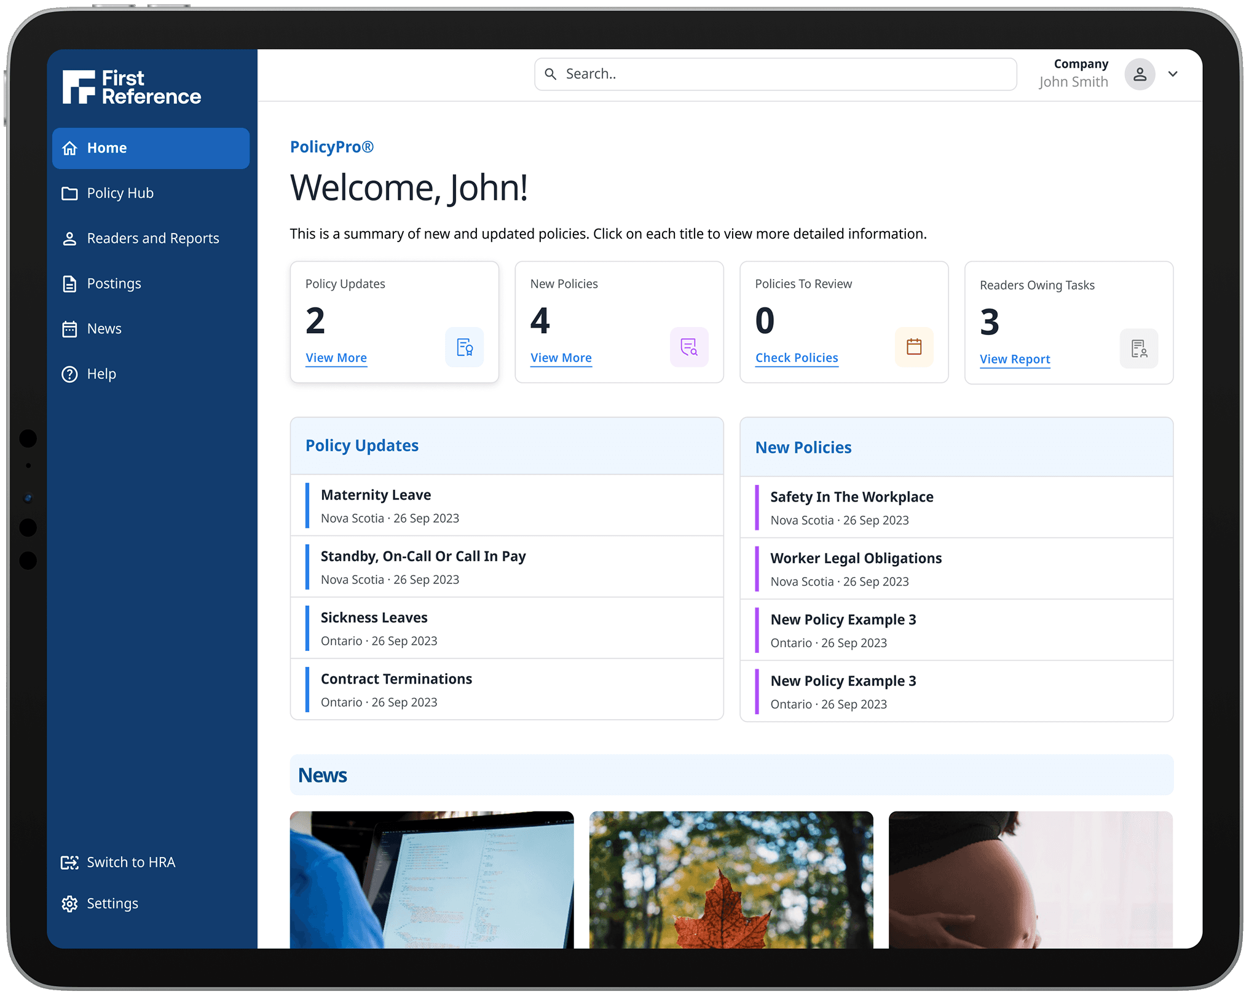Select the News sidebar item

pos(104,329)
